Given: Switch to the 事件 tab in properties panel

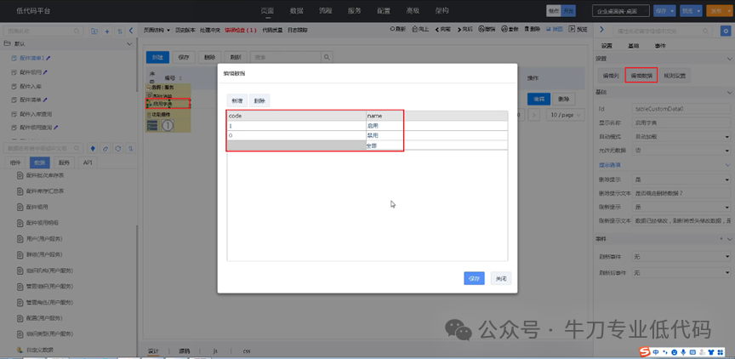Looking at the screenshot, I should tap(660, 46).
